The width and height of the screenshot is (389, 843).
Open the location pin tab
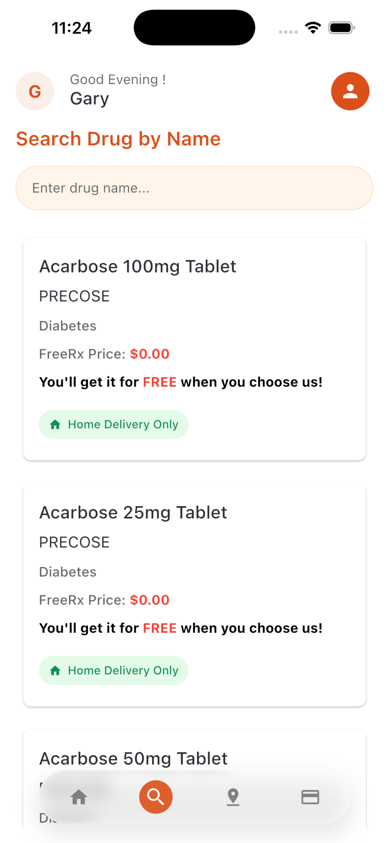(233, 797)
